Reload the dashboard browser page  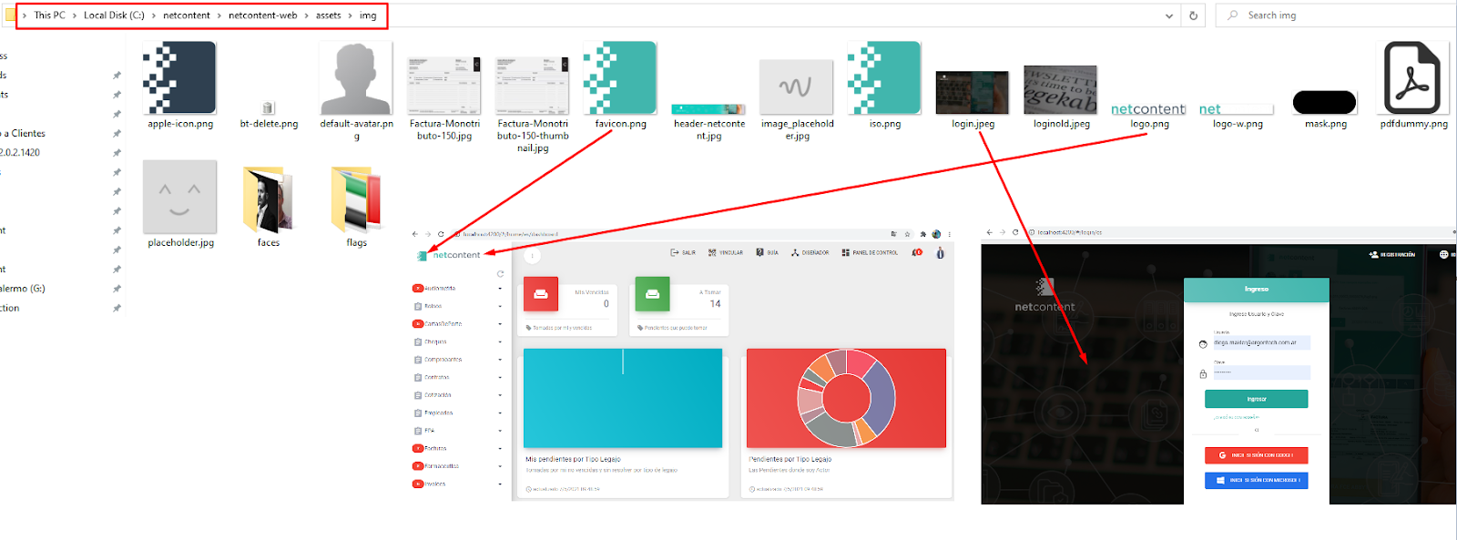coord(441,234)
